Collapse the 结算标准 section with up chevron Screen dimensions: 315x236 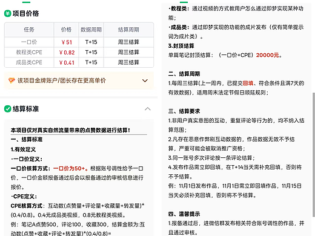point(148,109)
